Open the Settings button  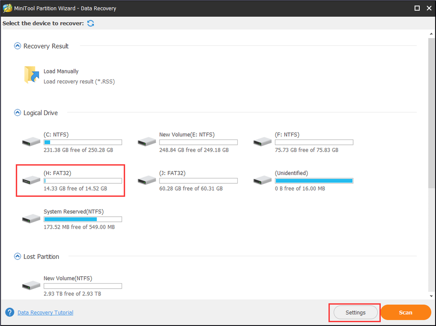(x=355, y=313)
